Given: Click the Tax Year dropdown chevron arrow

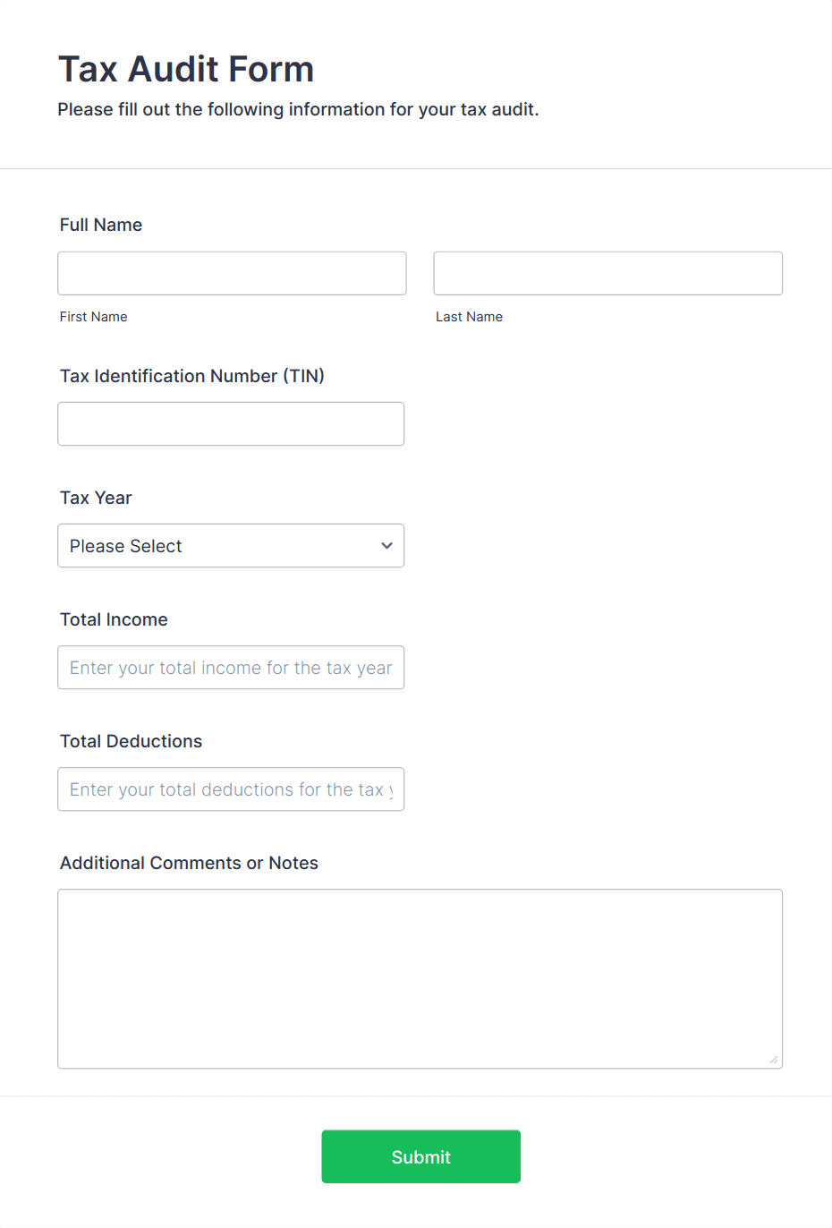Looking at the screenshot, I should coord(386,545).
